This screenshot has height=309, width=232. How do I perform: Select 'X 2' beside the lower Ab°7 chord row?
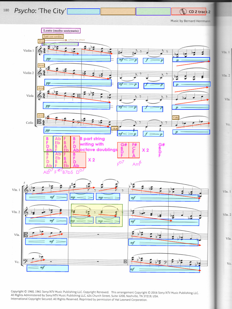pos(91,160)
